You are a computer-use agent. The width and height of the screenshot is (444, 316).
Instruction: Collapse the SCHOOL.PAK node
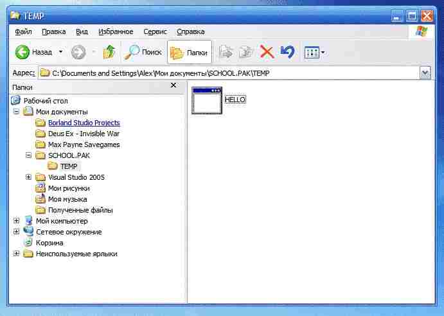(28, 155)
